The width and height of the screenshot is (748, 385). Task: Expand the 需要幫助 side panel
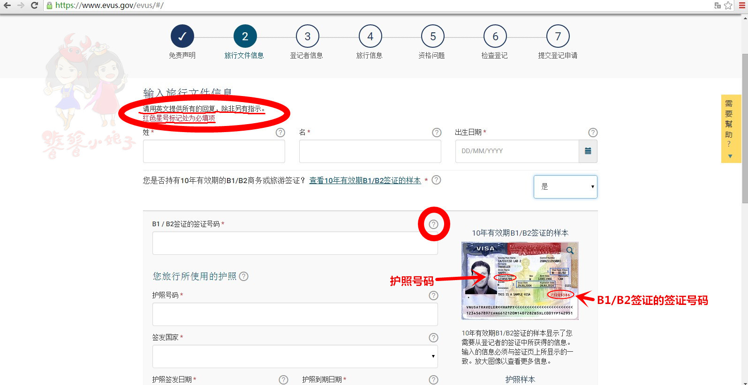pos(730,129)
